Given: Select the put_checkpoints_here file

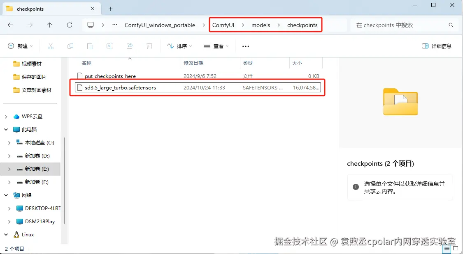Looking at the screenshot, I should click(x=110, y=76).
